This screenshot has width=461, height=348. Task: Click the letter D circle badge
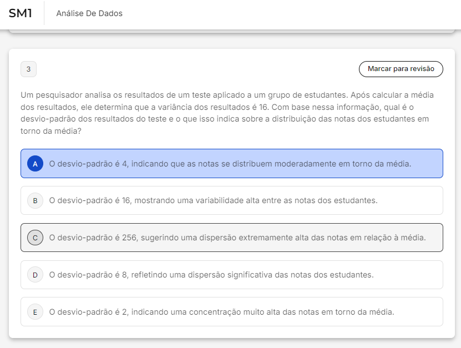click(35, 275)
